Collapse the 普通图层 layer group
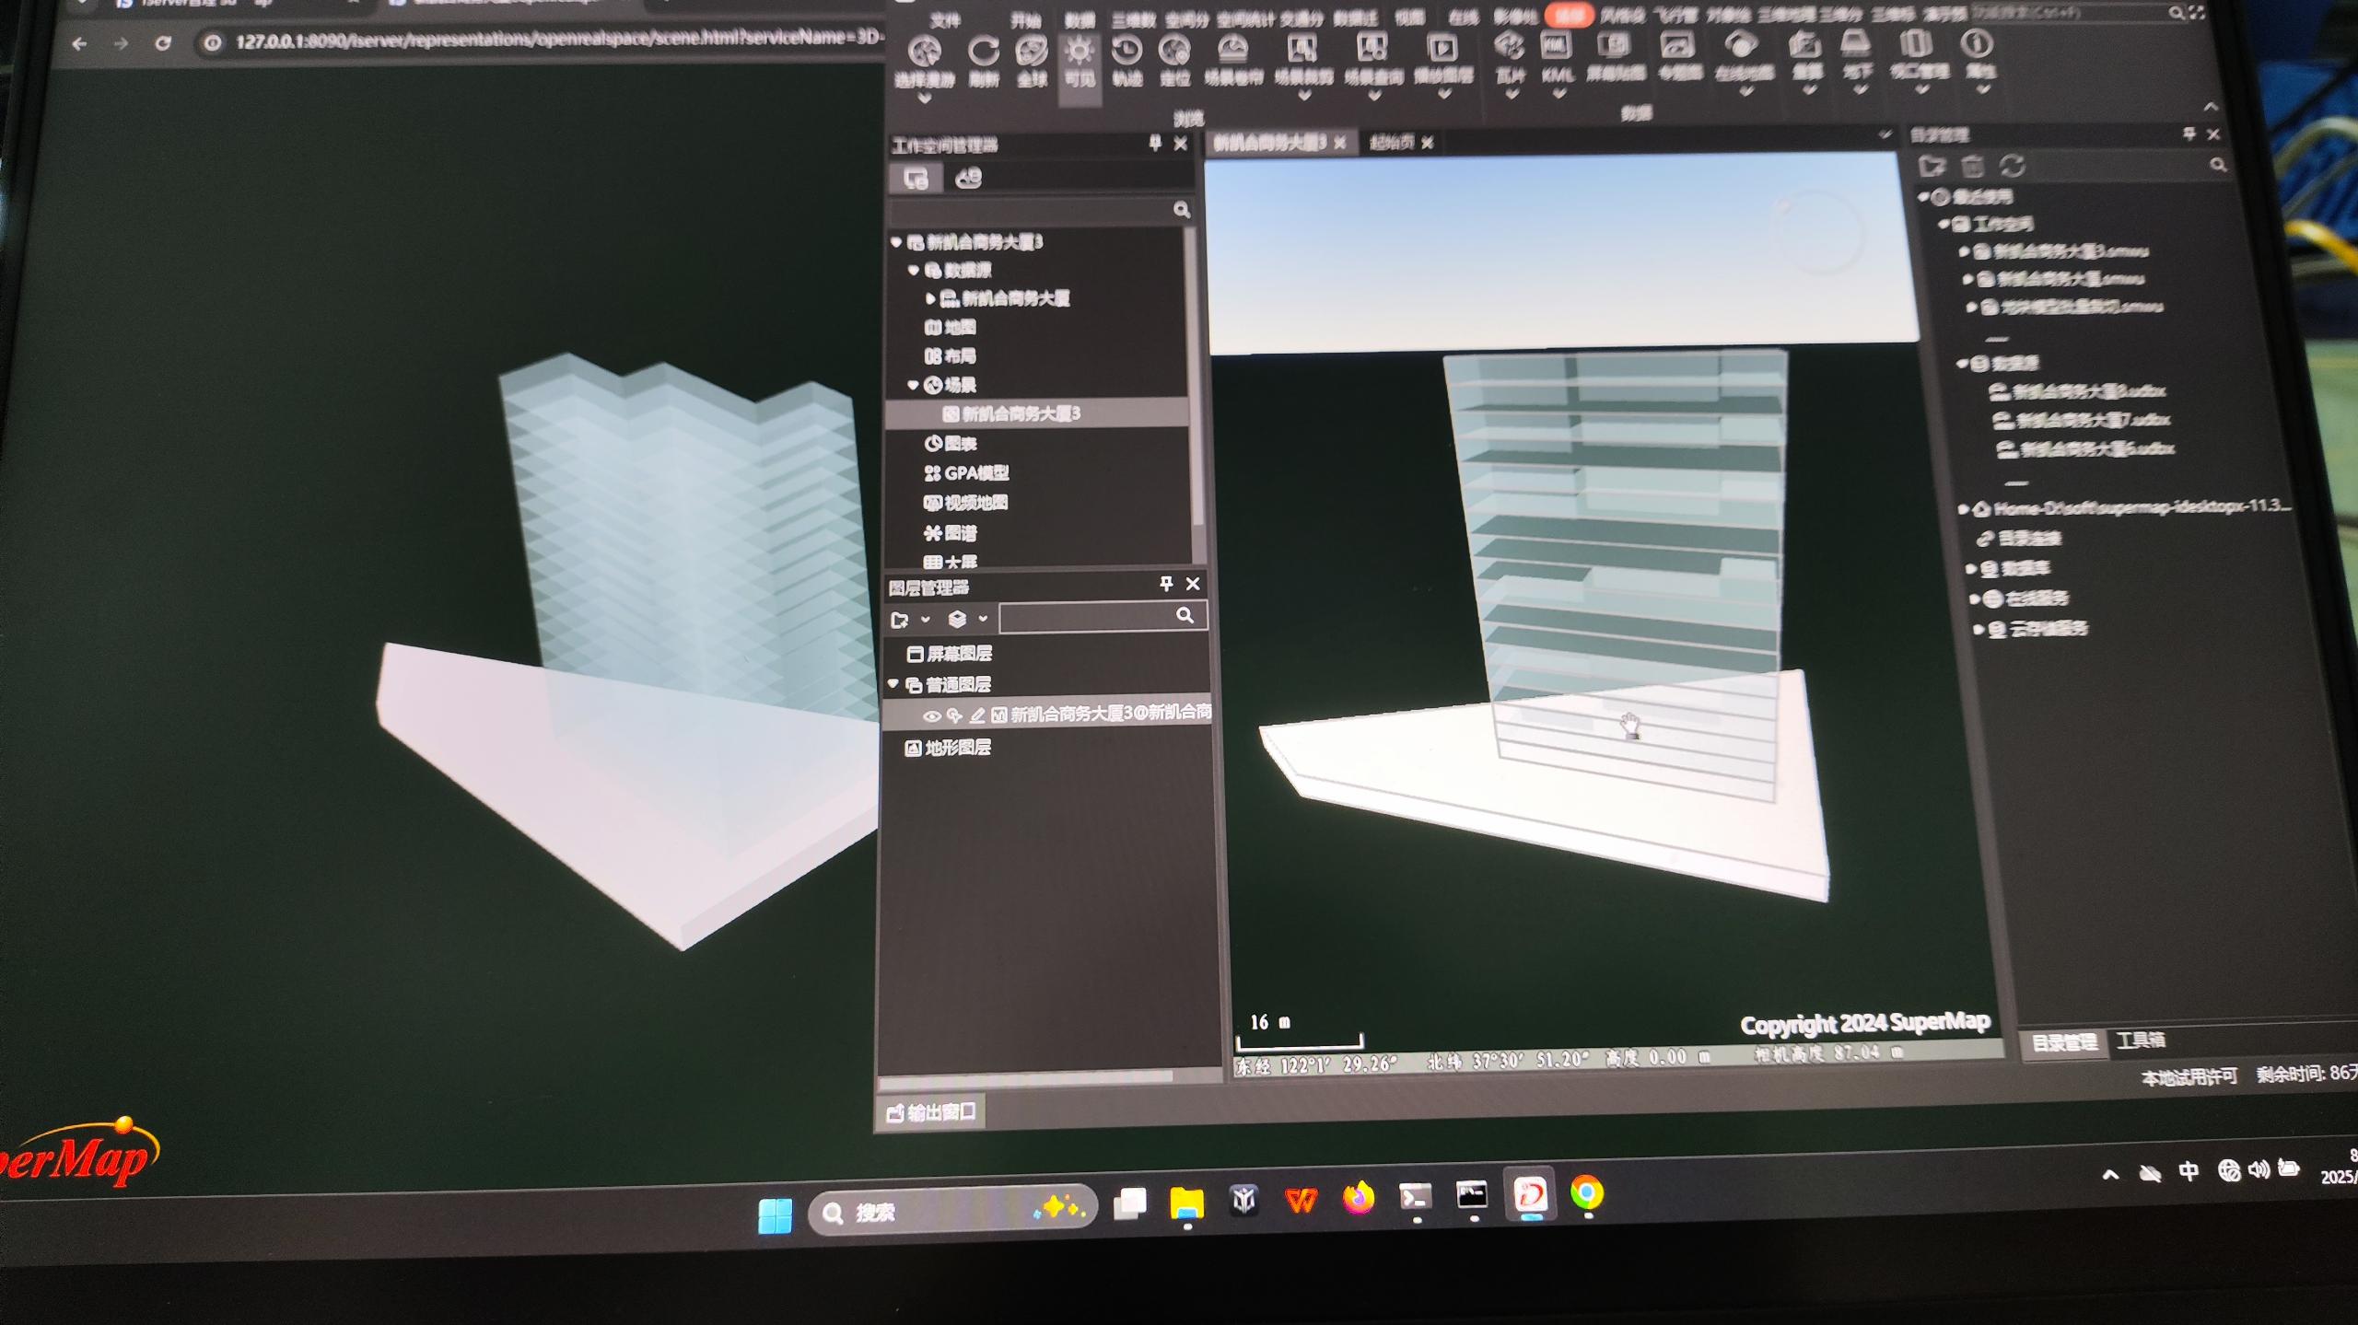Image resolution: width=2358 pixels, height=1325 pixels. 893,684
